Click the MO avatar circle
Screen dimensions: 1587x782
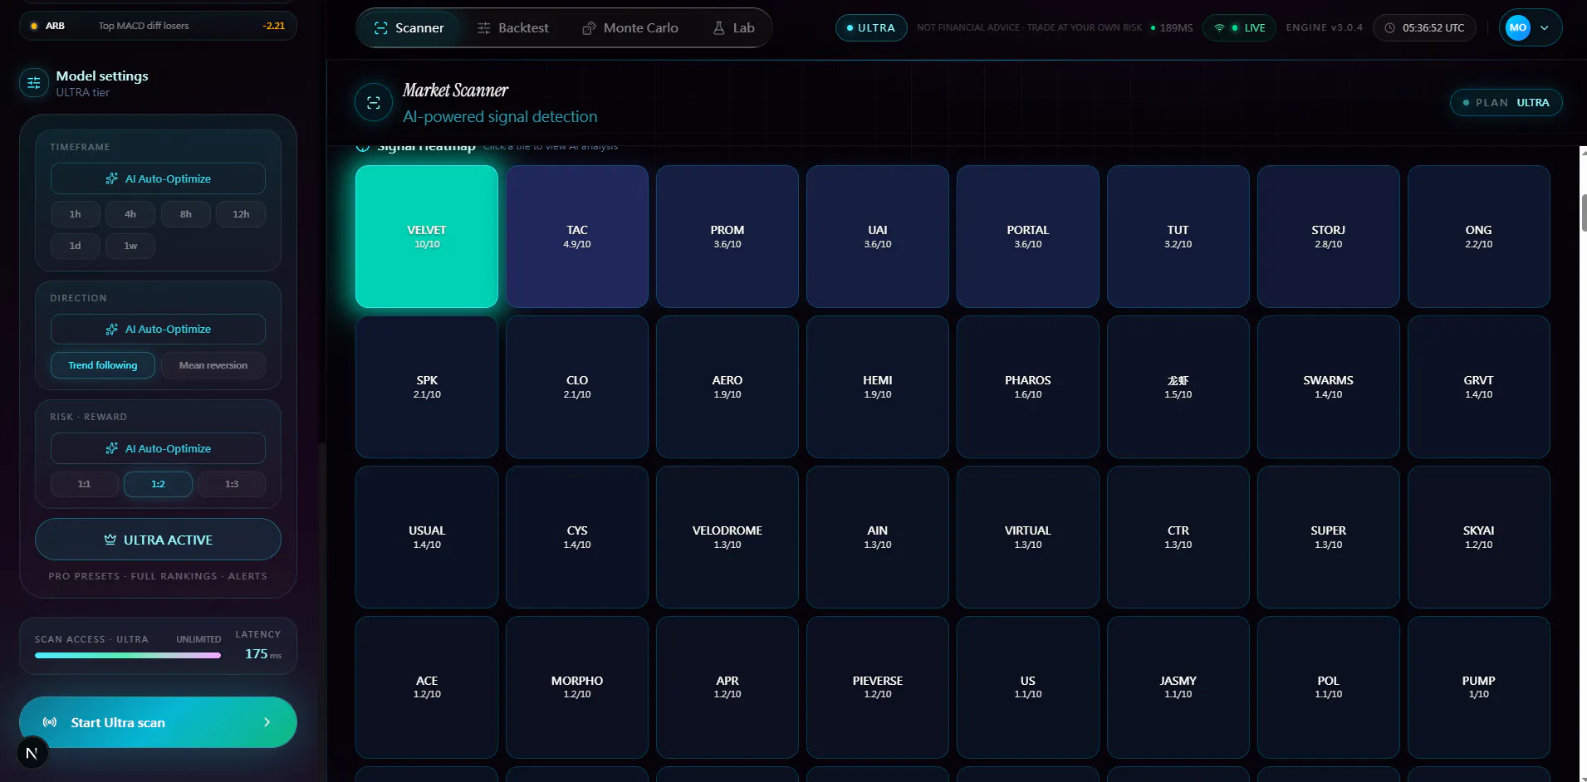tap(1518, 27)
